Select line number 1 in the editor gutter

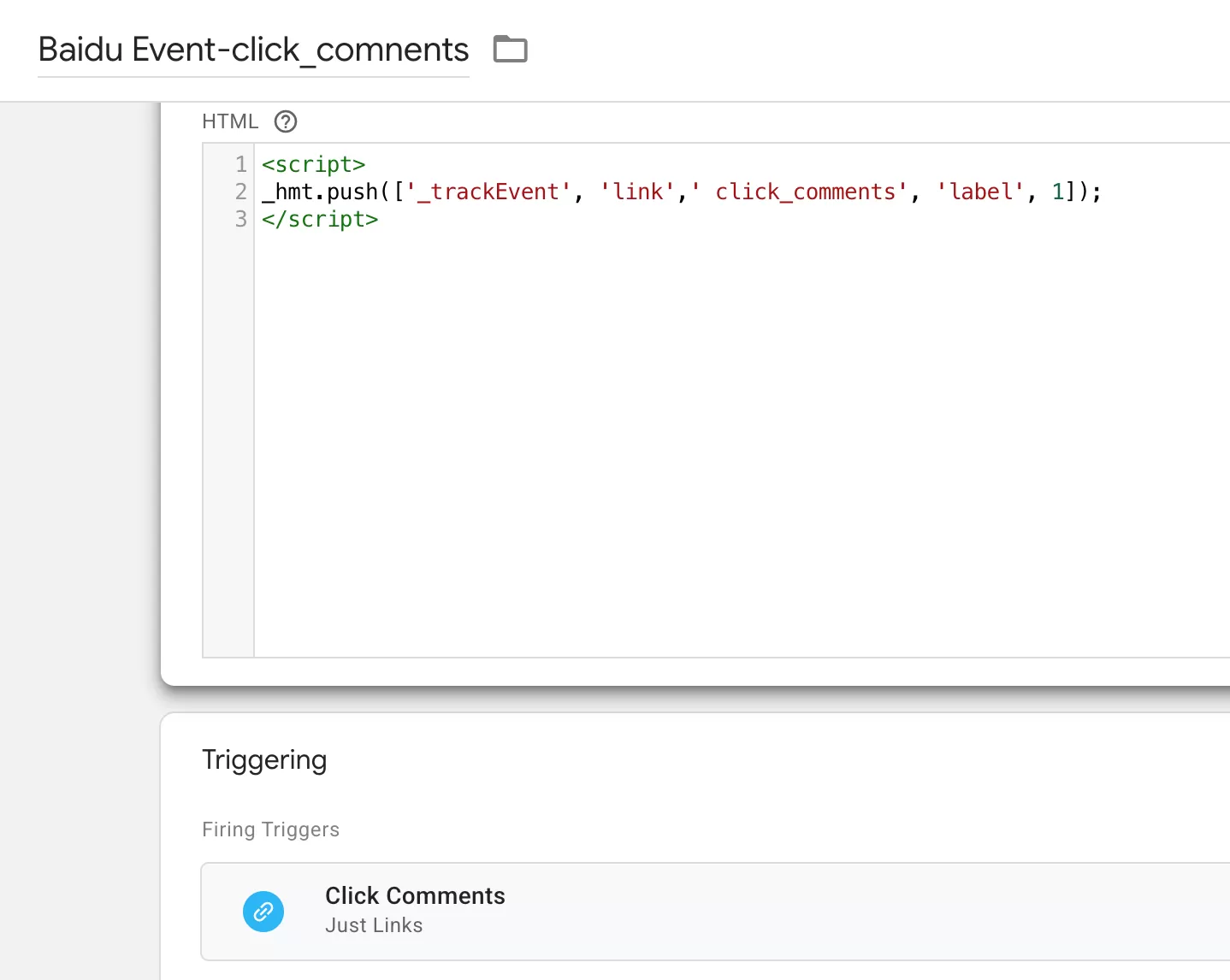[240, 164]
